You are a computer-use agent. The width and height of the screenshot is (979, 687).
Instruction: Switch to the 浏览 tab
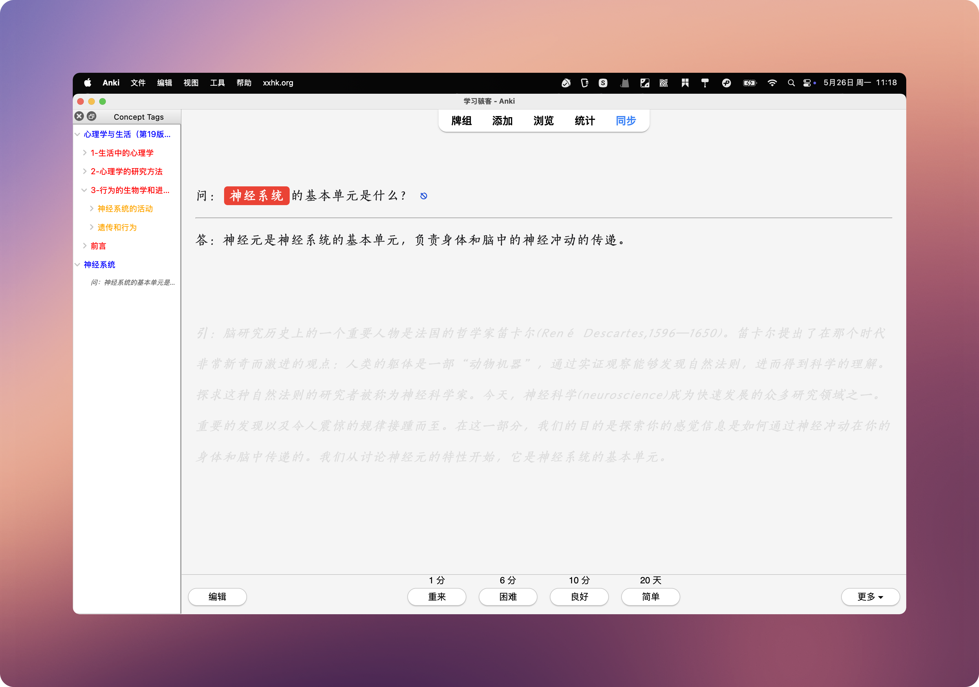click(543, 121)
